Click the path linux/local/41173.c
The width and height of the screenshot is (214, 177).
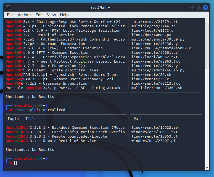tap(152, 31)
